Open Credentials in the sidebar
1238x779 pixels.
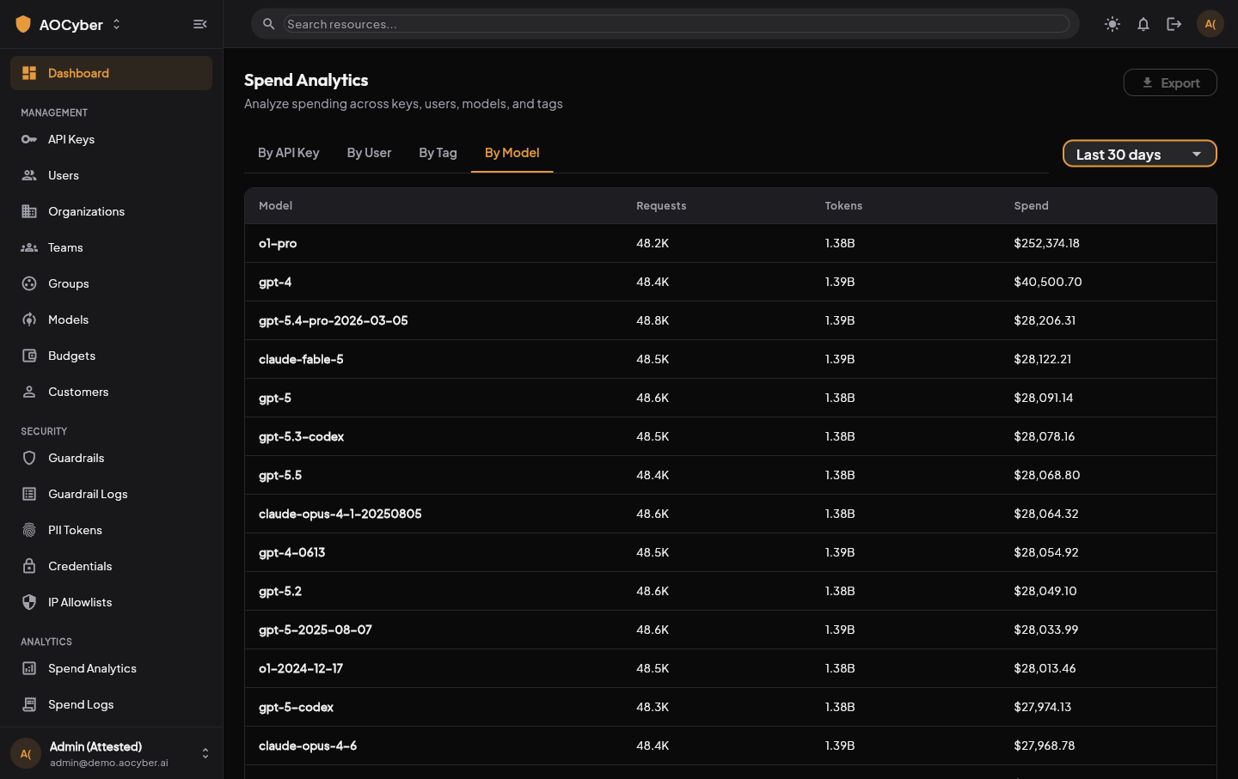[112, 566]
